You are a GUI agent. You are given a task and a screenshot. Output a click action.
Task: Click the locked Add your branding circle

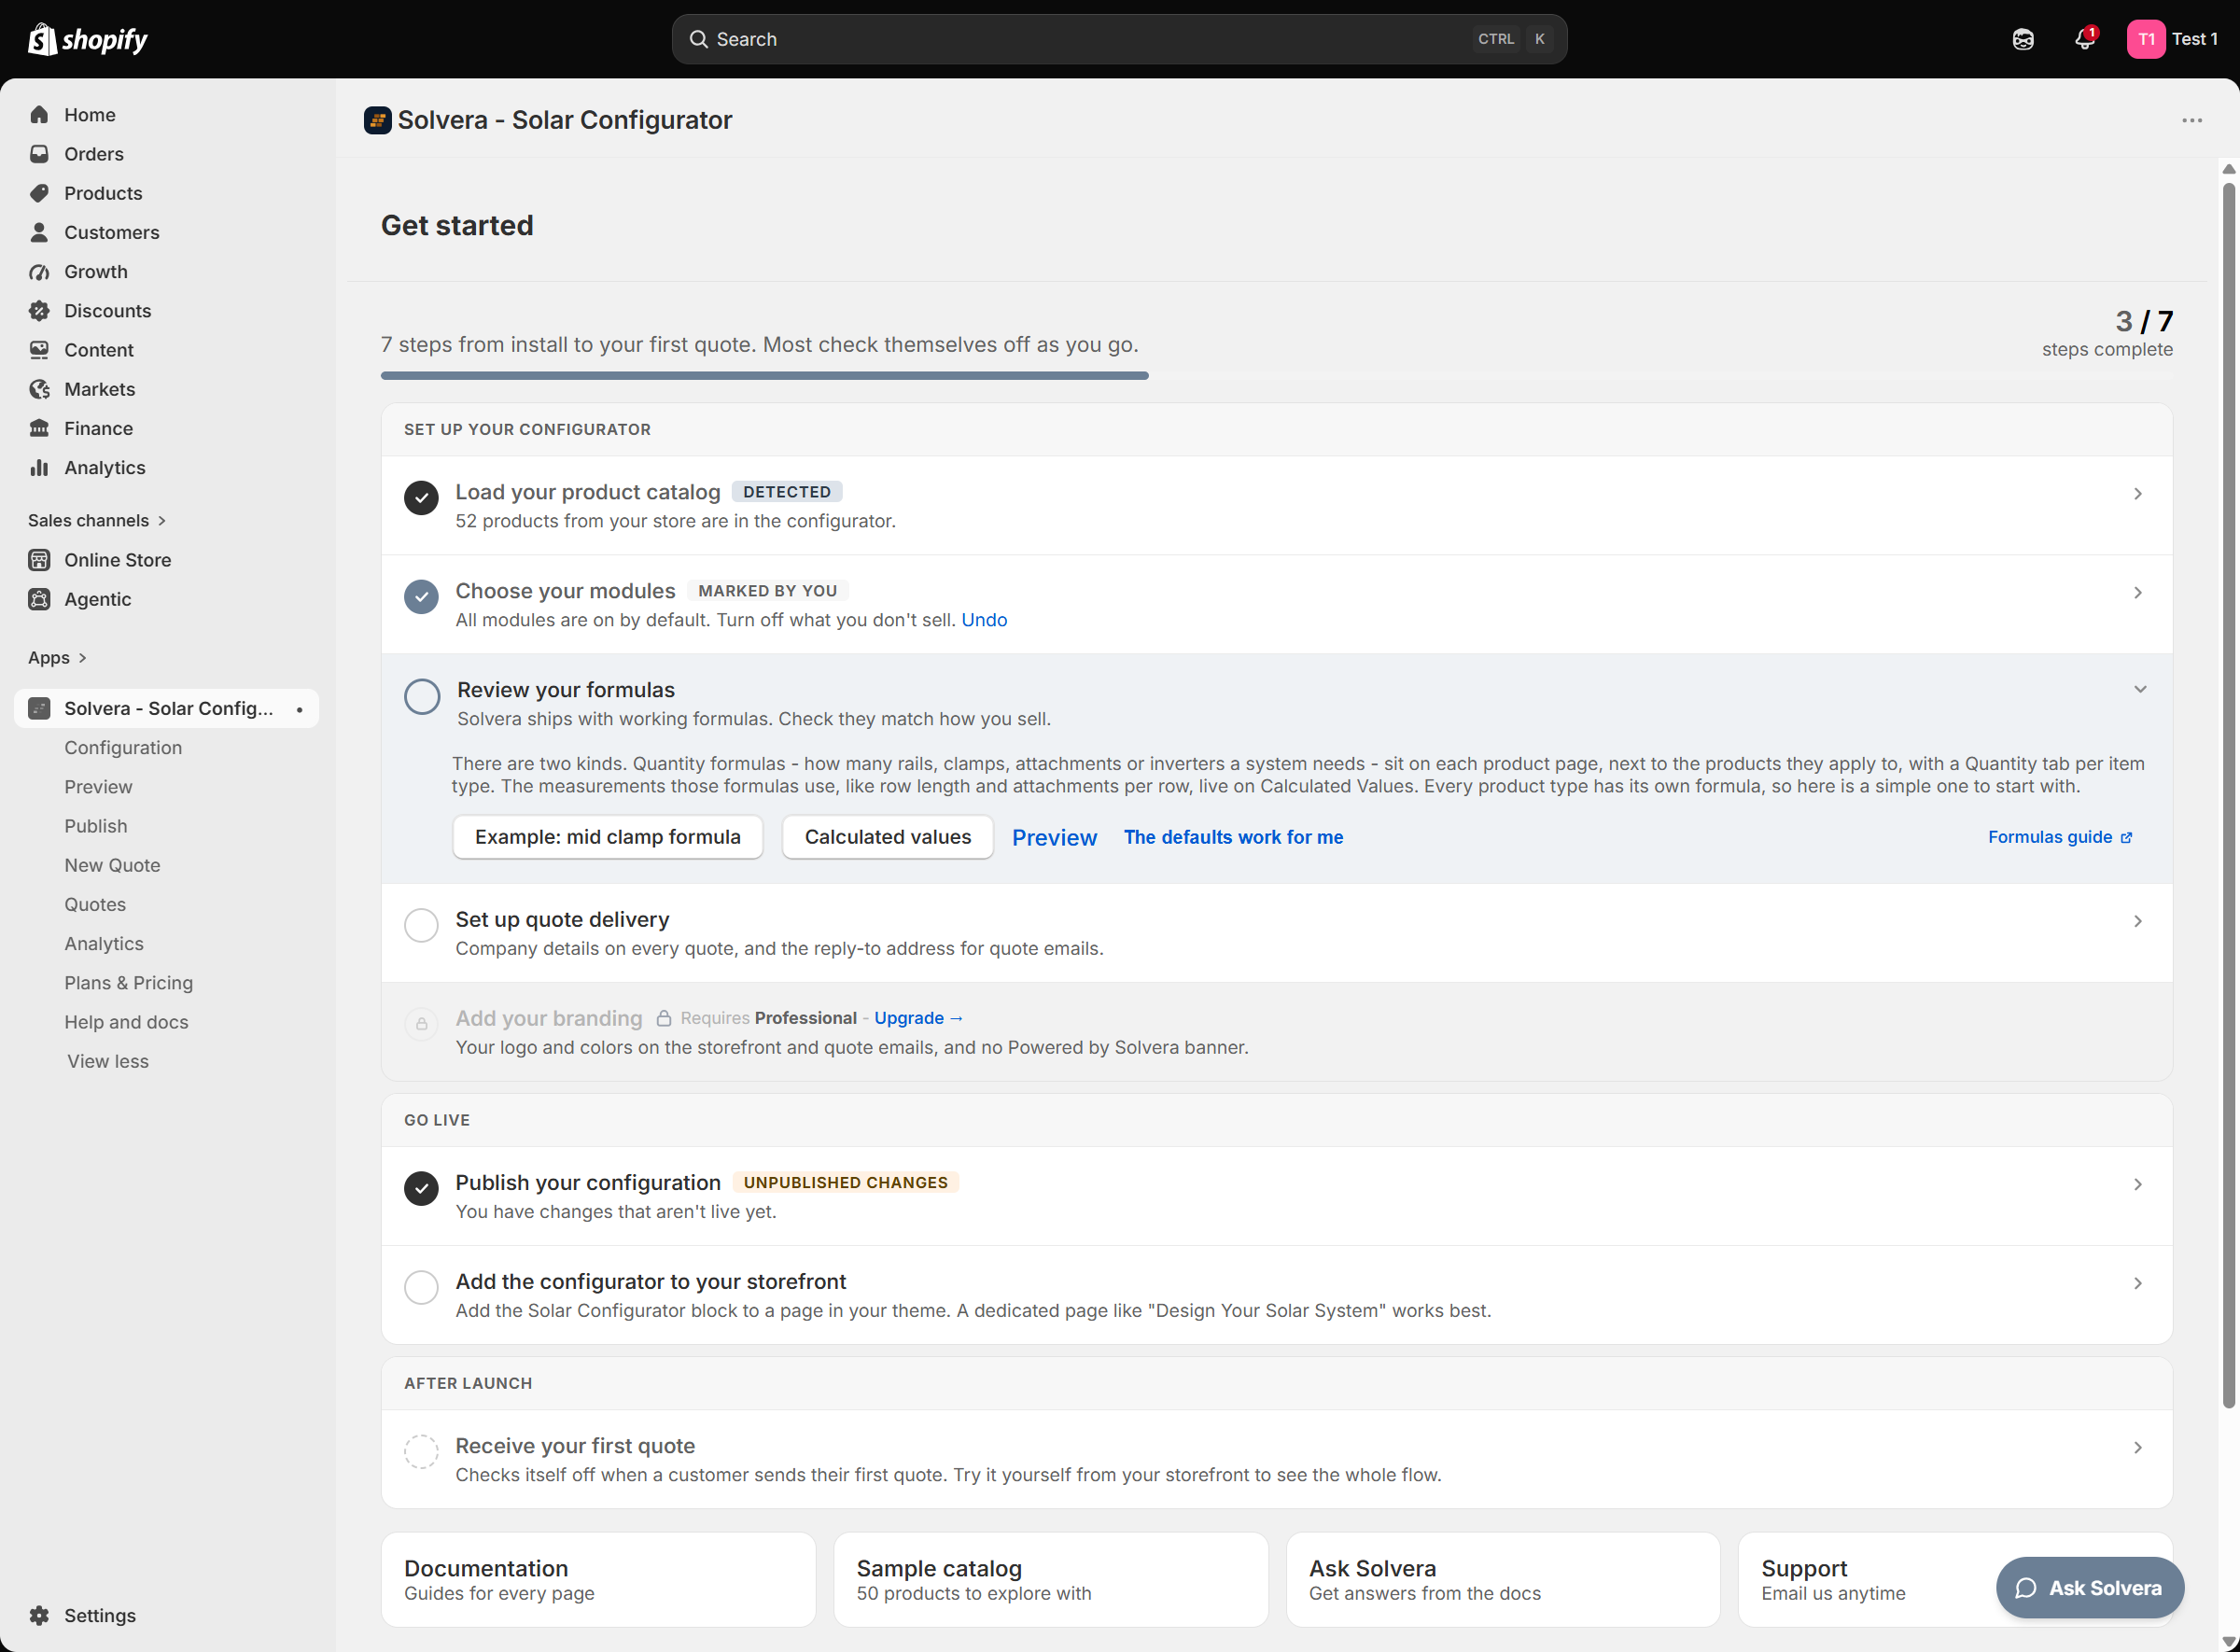[x=421, y=1025]
